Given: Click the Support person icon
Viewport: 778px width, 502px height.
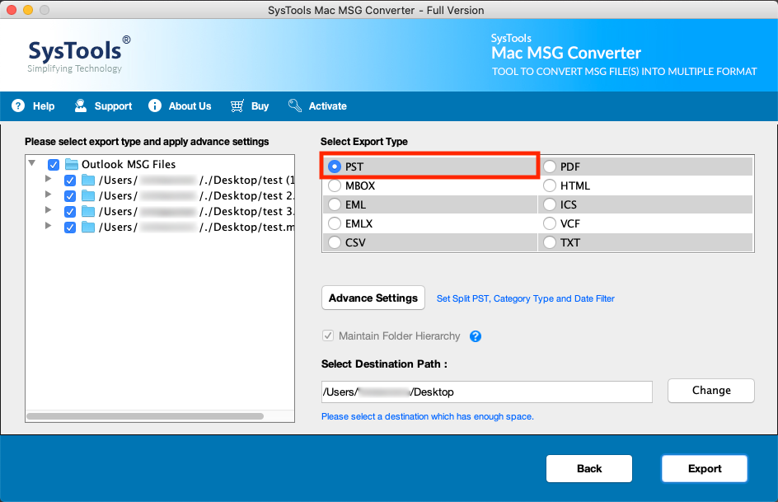Looking at the screenshot, I should tap(81, 106).
